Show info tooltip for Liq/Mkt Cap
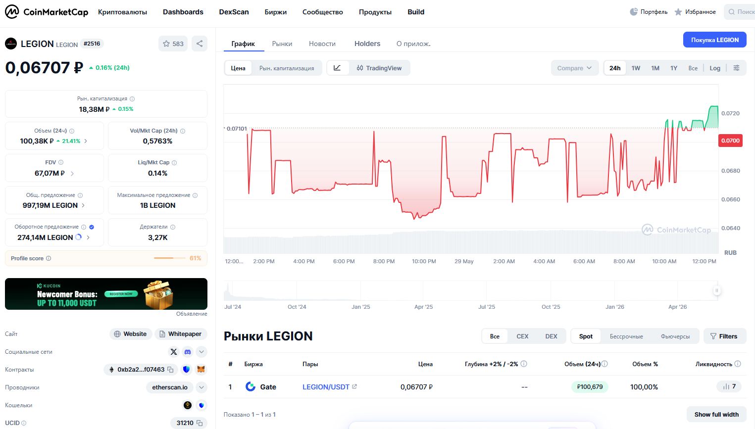Screen dimensions: 755x429 (174, 162)
